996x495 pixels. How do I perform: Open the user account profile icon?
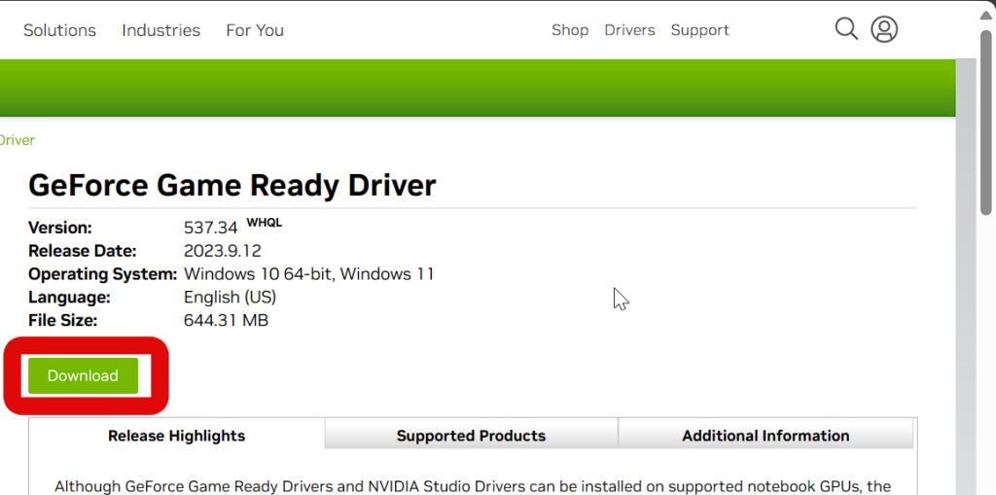[x=884, y=29]
